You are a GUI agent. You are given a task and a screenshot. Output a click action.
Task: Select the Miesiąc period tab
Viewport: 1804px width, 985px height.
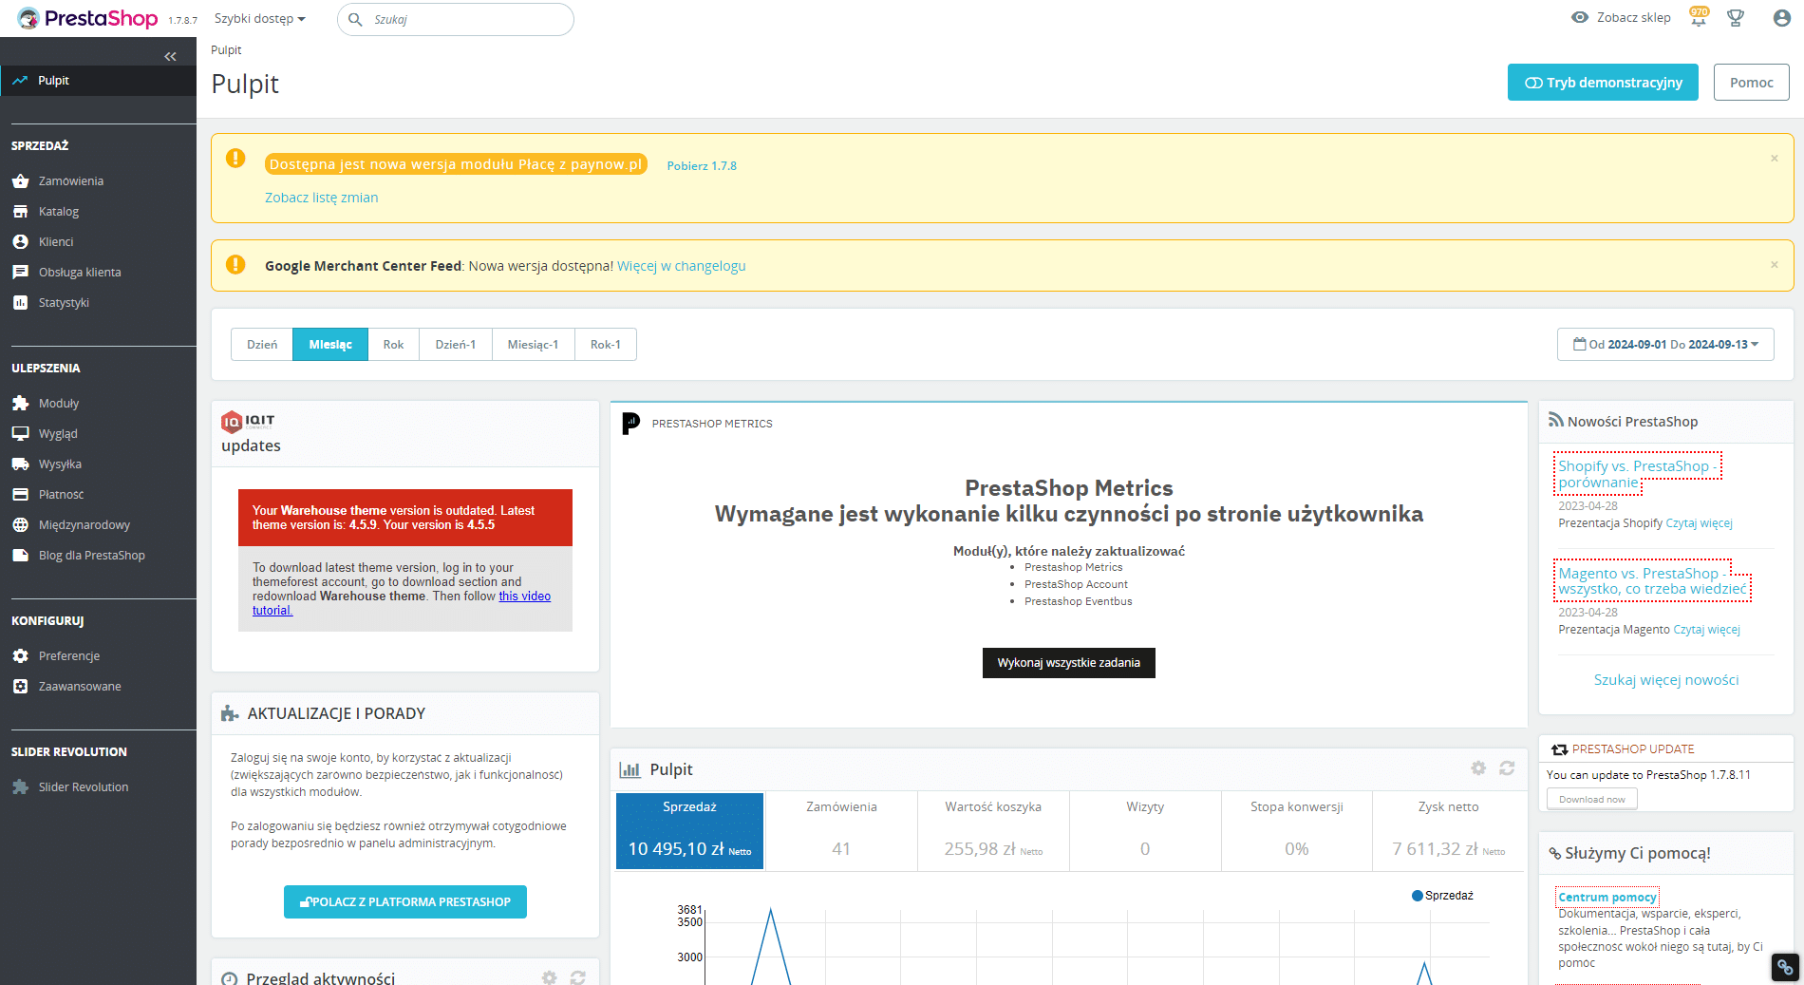[330, 345]
